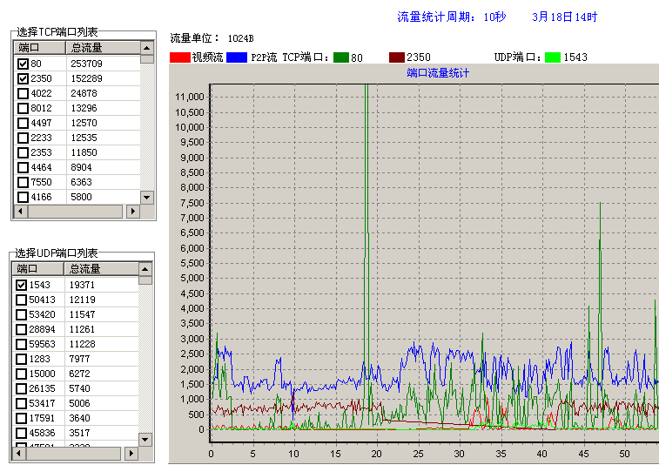Toggle UDP port 1543 checkbox
The image size is (659, 465).
[x=22, y=285]
